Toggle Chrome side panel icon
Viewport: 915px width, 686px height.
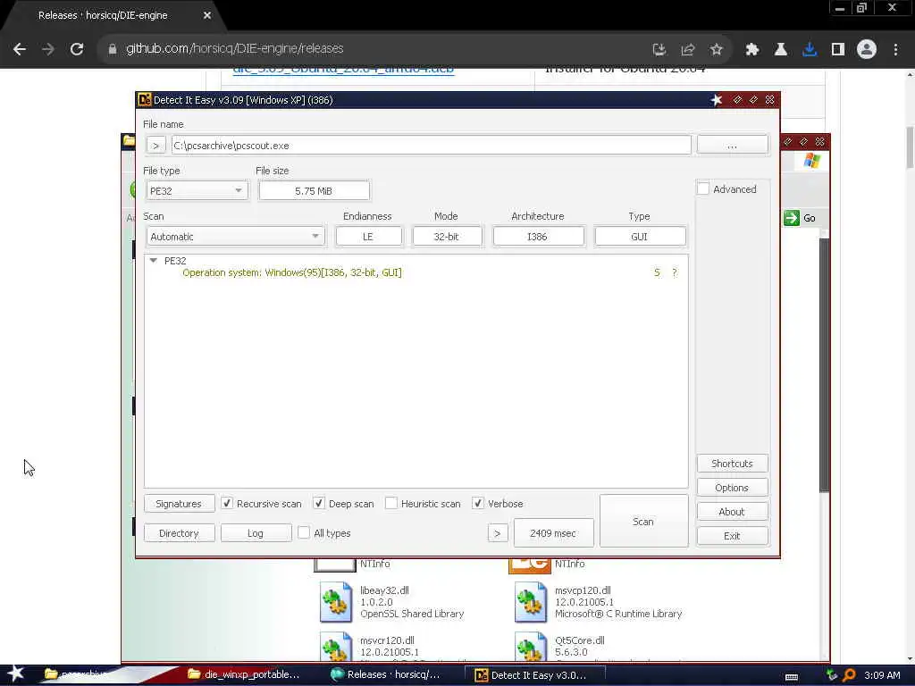(838, 50)
